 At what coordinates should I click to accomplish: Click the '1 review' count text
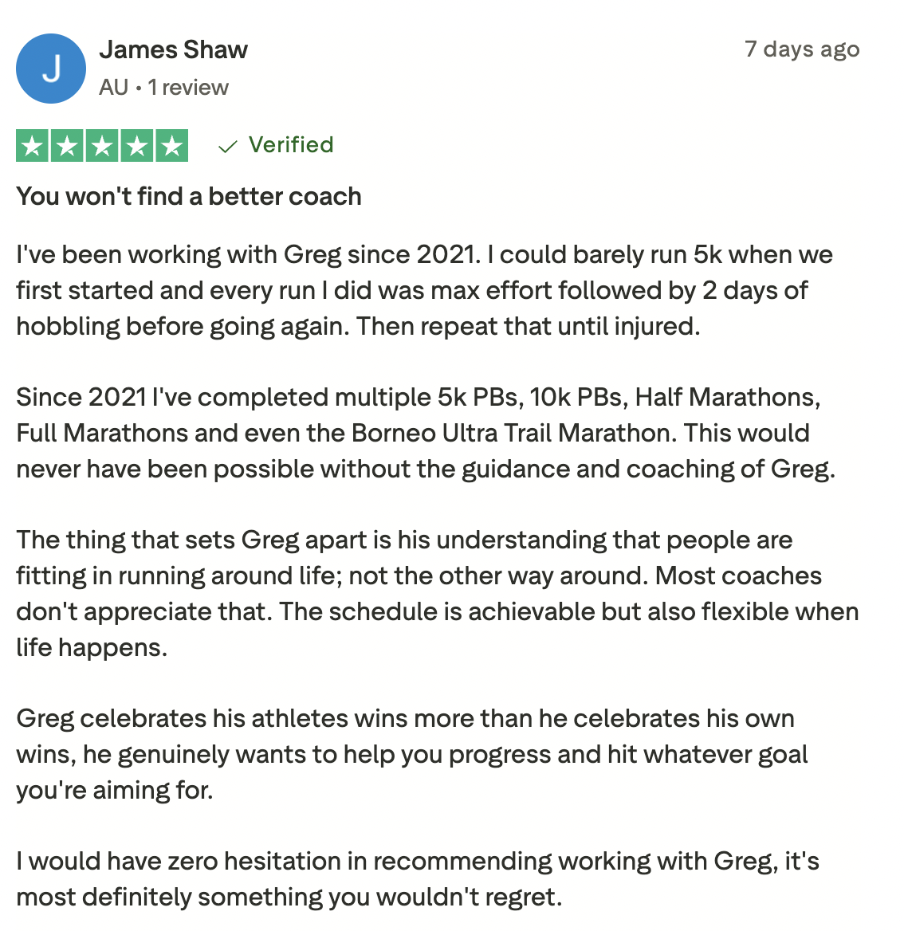[188, 88]
